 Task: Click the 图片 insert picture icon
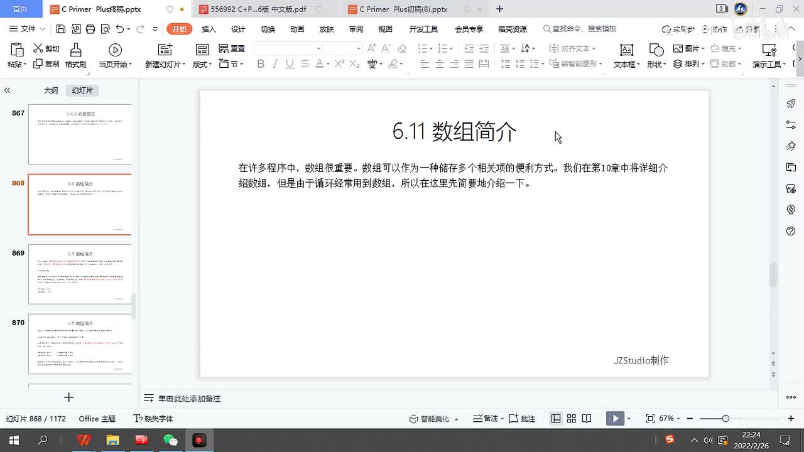point(678,48)
